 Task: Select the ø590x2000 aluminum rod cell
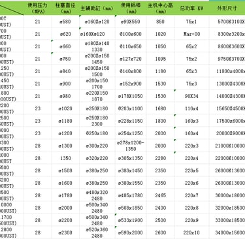[x=131, y=232]
